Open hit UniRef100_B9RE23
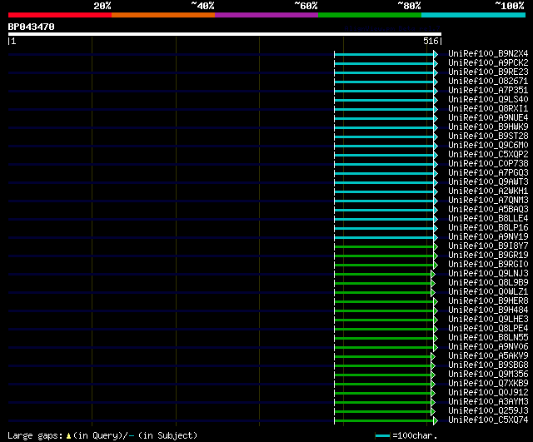The image size is (533, 442). [x=488, y=72]
